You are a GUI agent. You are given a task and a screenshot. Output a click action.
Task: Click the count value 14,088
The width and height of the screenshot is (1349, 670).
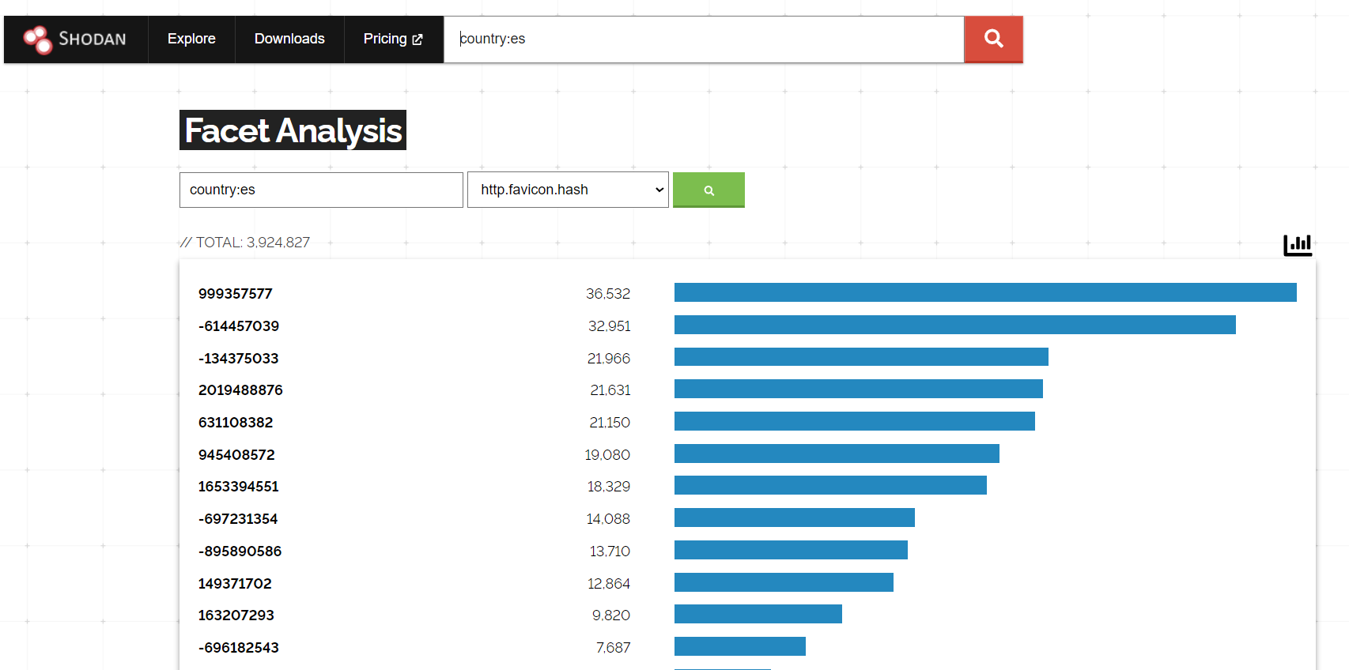[x=608, y=519]
